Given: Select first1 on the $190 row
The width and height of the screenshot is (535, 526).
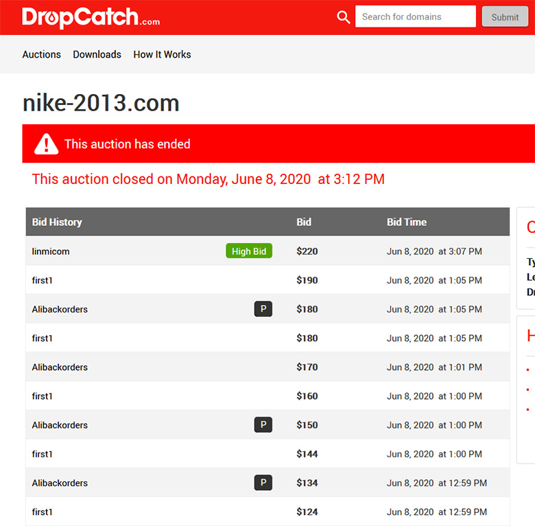Looking at the screenshot, I should click(x=43, y=280).
